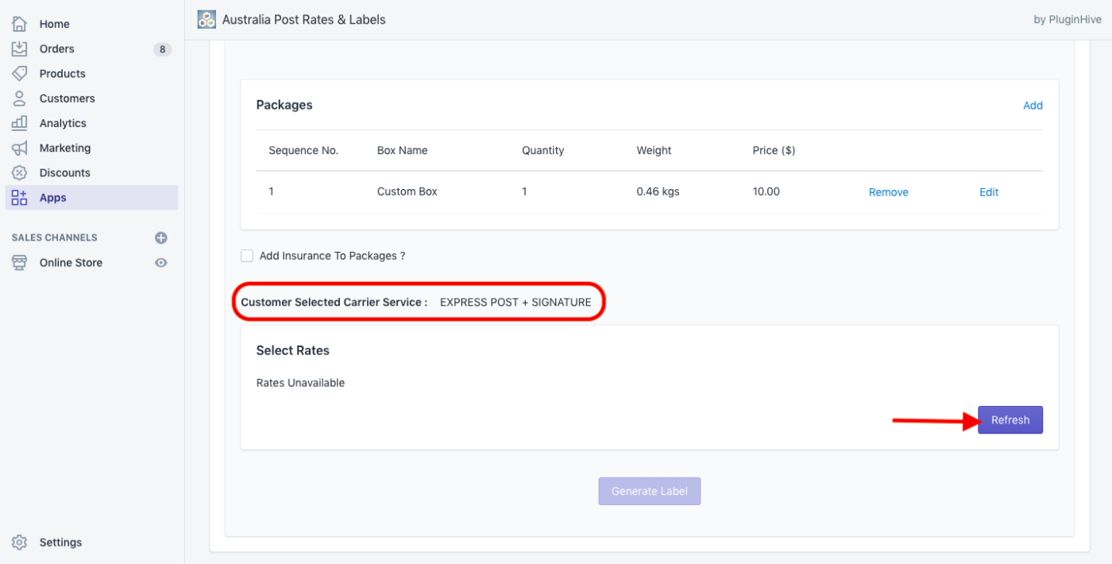Remove the Custom Box package
Screen dimensions: 1112x564
[x=889, y=192]
